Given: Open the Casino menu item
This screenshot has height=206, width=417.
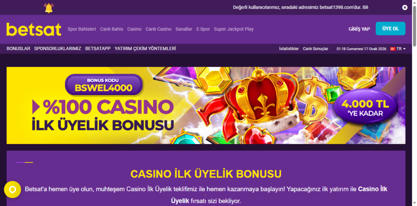Looking at the screenshot, I should [x=134, y=29].
